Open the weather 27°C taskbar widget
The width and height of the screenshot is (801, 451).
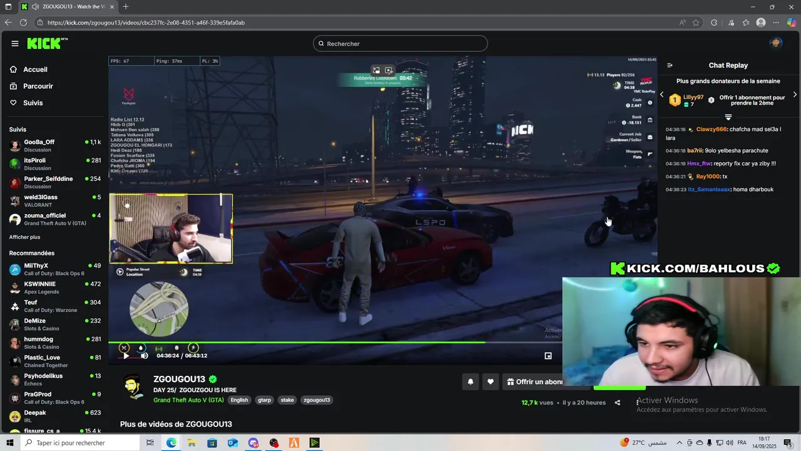pos(643,443)
